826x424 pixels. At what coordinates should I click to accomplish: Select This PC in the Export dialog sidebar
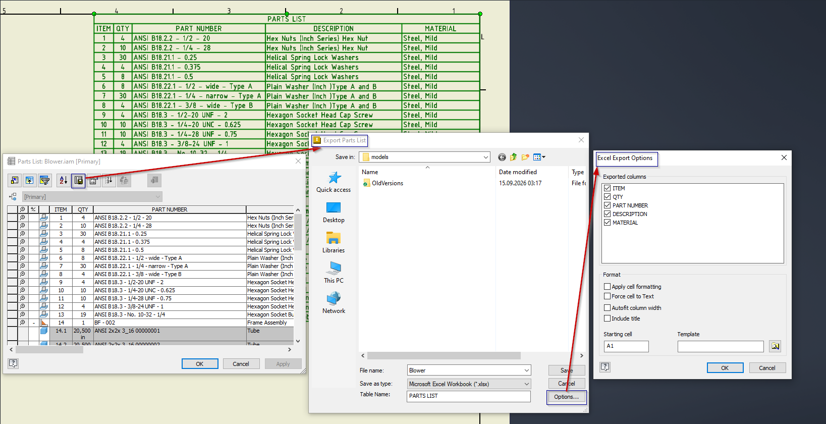coord(334,273)
